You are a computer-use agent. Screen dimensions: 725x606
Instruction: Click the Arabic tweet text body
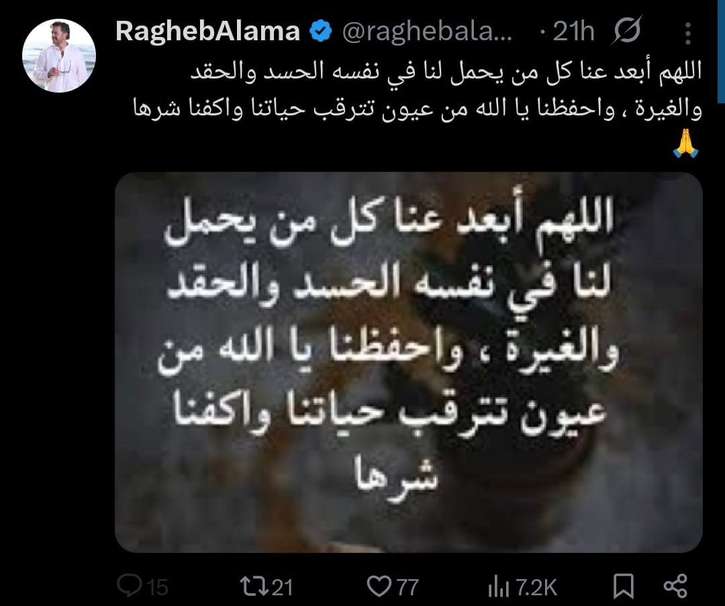point(418,91)
